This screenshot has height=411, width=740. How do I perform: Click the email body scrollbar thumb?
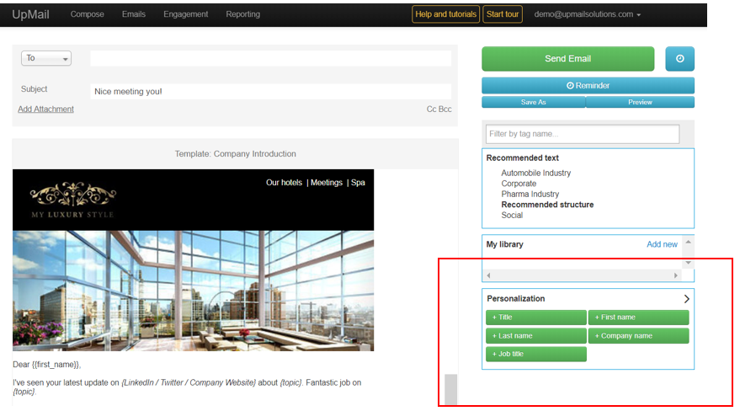450,389
